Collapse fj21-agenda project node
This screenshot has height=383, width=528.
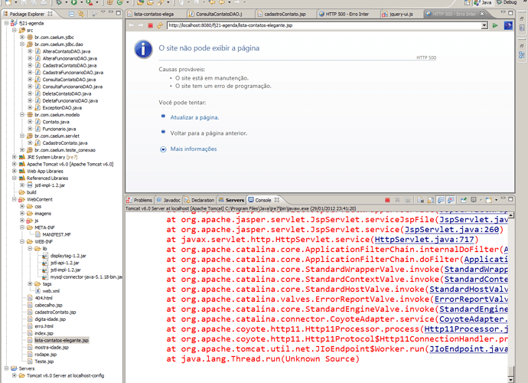6,23
